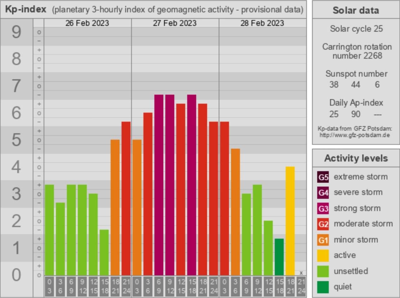
Task: Click the G1 minor storm legend icon
Action: [323, 240]
